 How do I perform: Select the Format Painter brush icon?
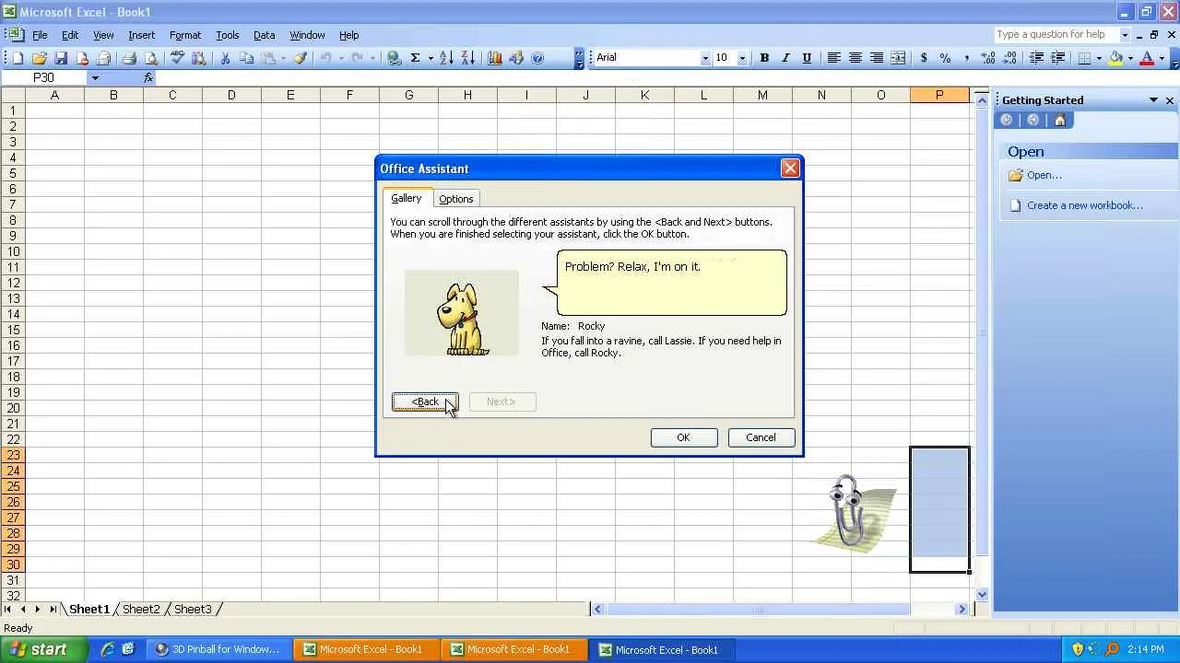click(301, 58)
